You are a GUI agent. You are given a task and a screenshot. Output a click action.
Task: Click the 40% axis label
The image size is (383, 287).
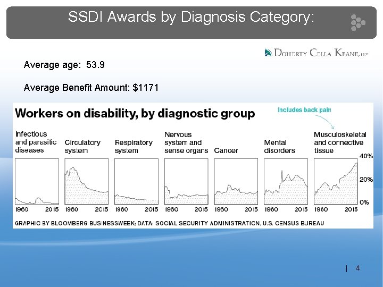366,156
